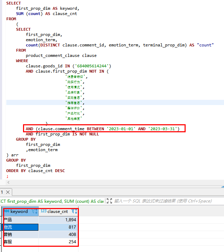Click the 'product_comment_clause clause' line
This screenshot has width=224, height=252.
[x=61, y=55]
